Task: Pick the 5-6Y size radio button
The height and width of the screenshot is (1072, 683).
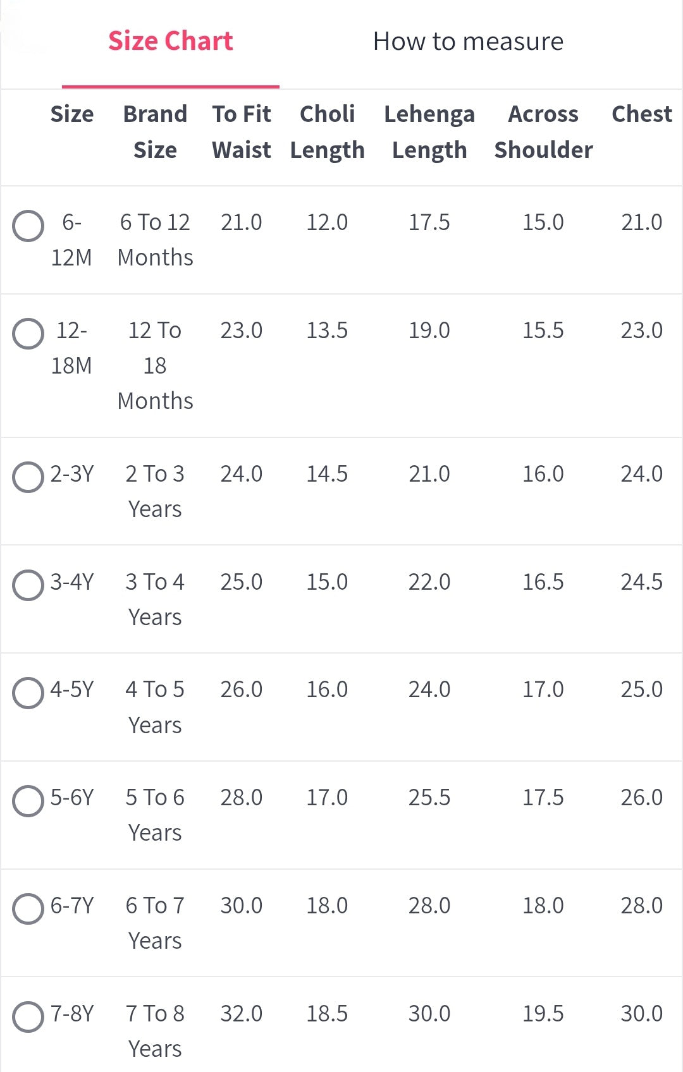Action: pyautogui.click(x=28, y=801)
